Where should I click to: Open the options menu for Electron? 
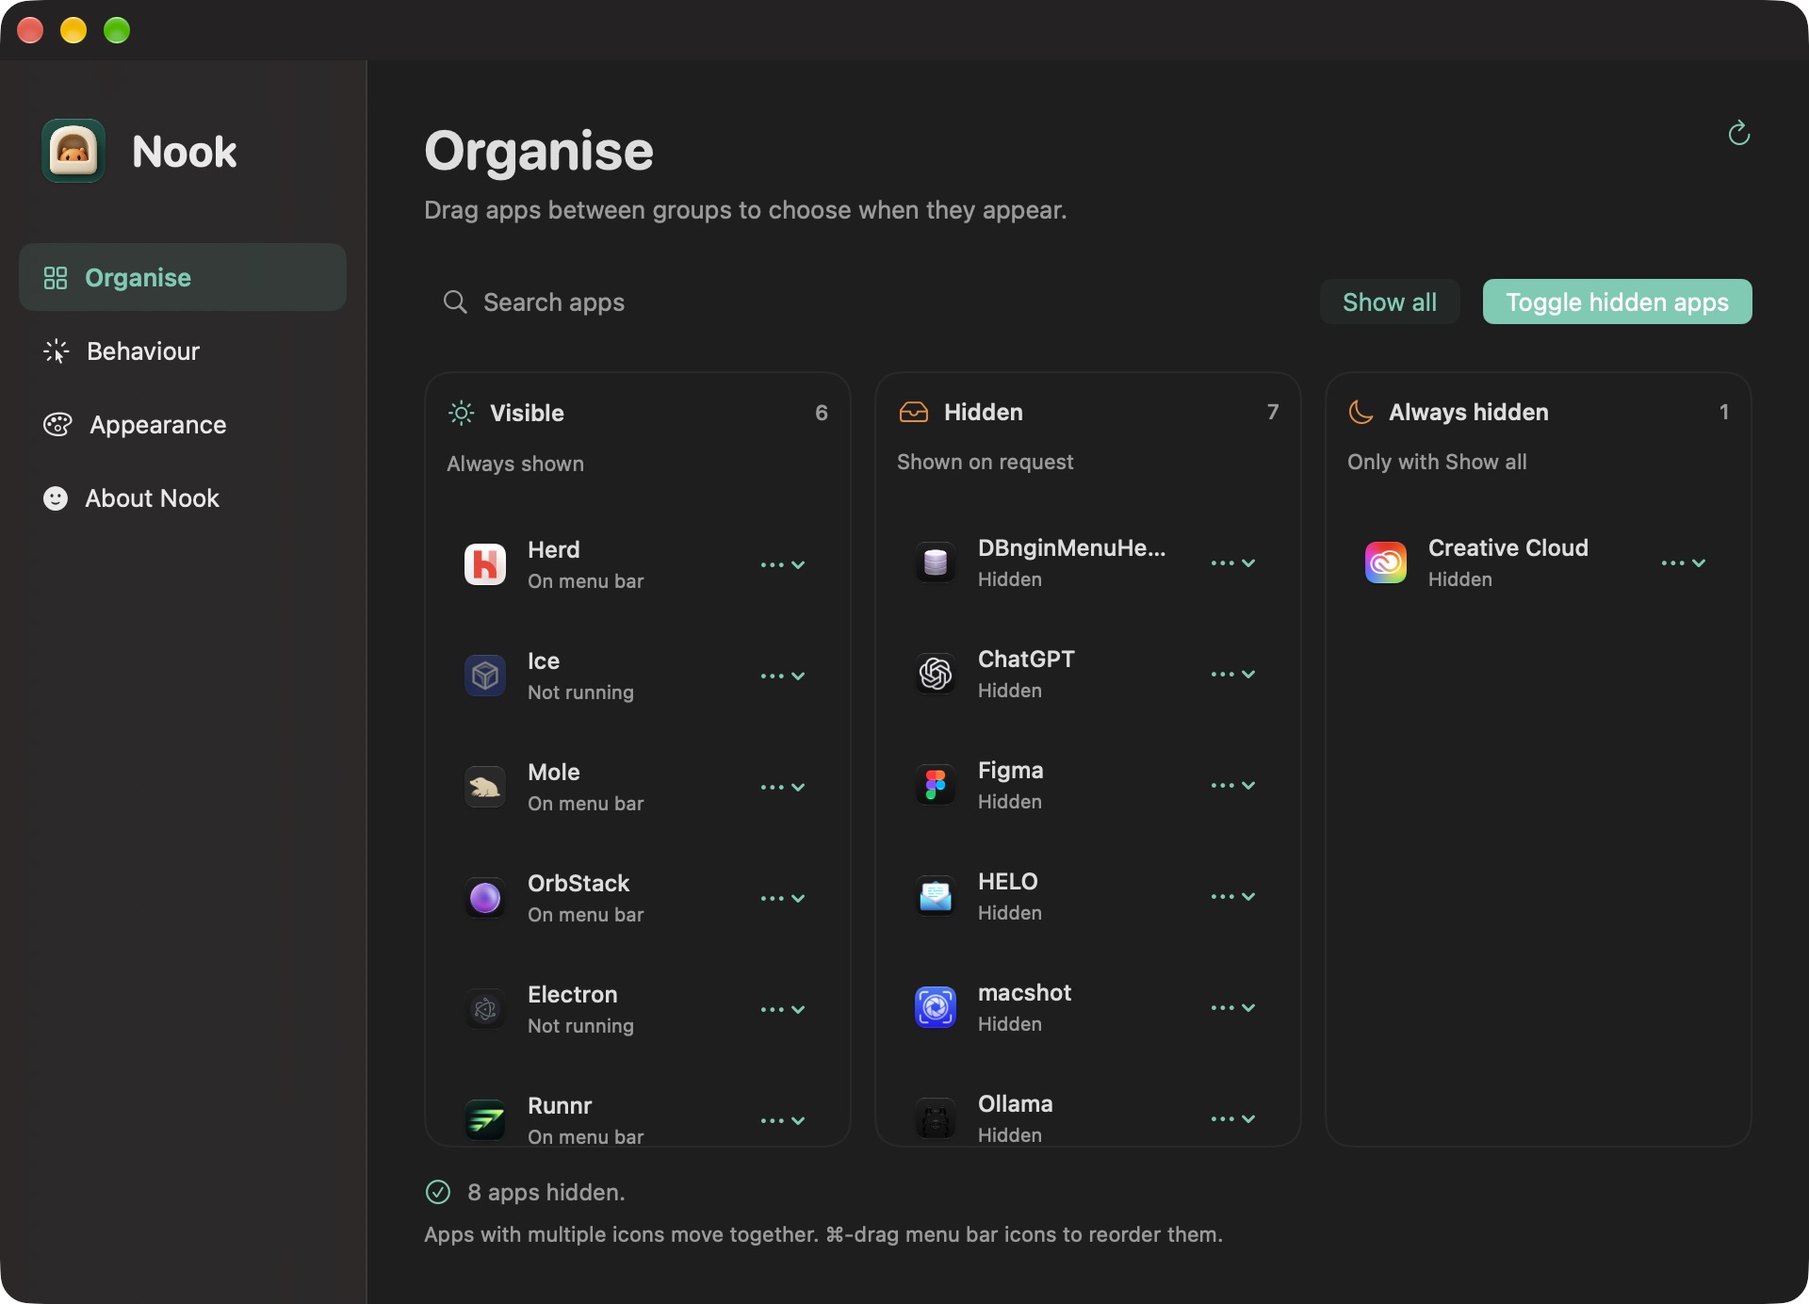coord(783,1009)
